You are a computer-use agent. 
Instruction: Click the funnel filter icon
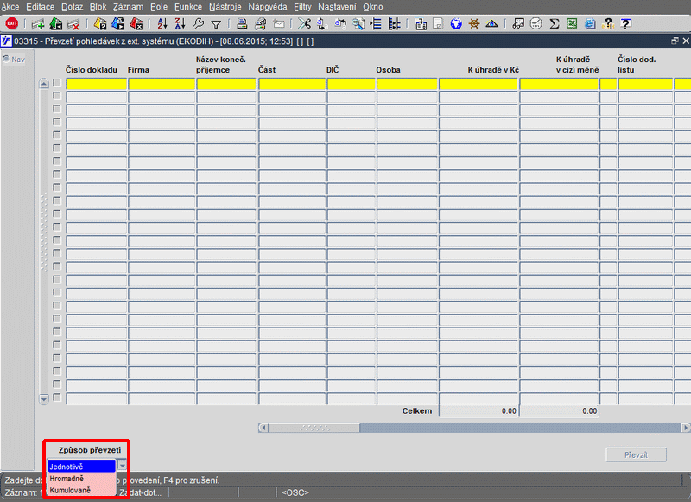coord(216,24)
